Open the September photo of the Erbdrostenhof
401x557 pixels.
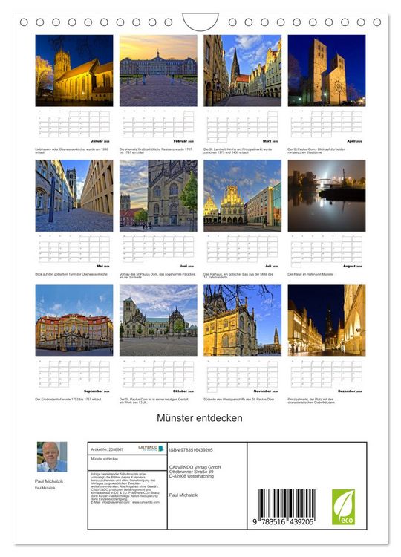pyautogui.click(x=74, y=320)
